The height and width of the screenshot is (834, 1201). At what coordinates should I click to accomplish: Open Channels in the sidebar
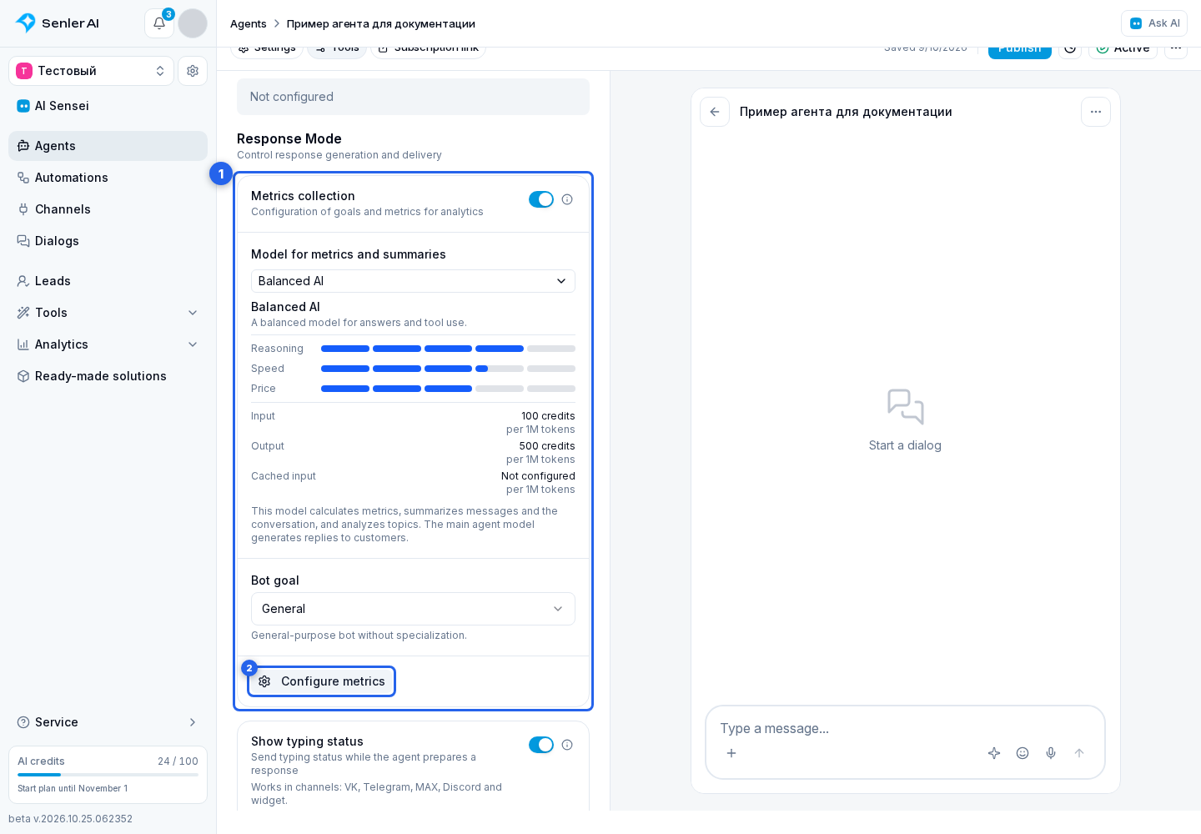pyautogui.click(x=108, y=209)
